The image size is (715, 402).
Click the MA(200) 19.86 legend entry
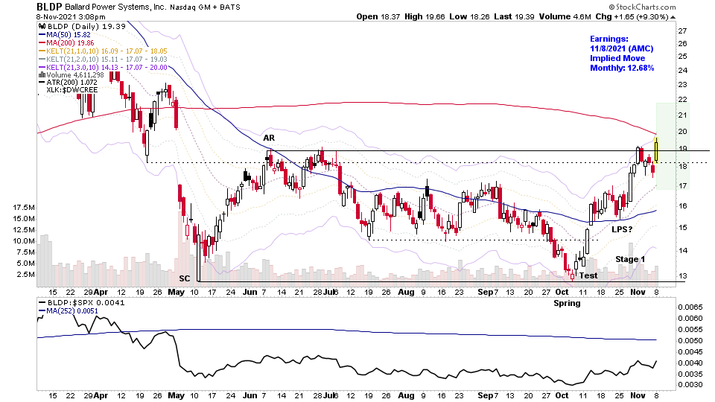click(66, 43)
